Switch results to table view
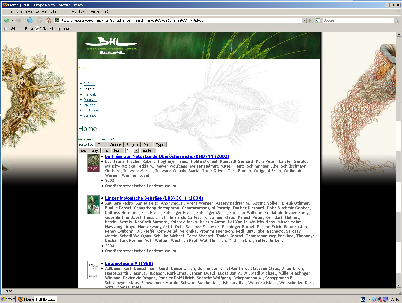This screenshot has width=402, height=303. [x=118, y=150]
